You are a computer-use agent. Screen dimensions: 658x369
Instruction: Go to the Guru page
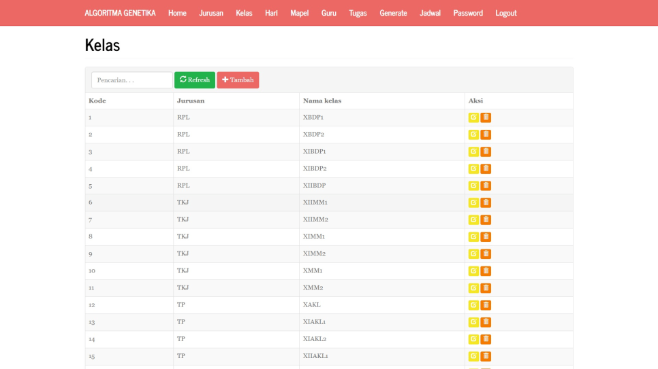click(x=328, y=13)
